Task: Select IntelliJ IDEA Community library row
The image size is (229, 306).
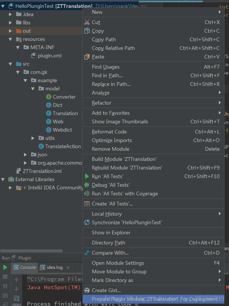Action: tap(41, 187)
